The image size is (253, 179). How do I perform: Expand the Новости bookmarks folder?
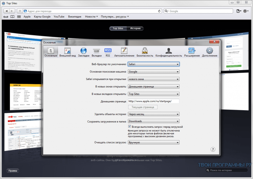point(91,16)
